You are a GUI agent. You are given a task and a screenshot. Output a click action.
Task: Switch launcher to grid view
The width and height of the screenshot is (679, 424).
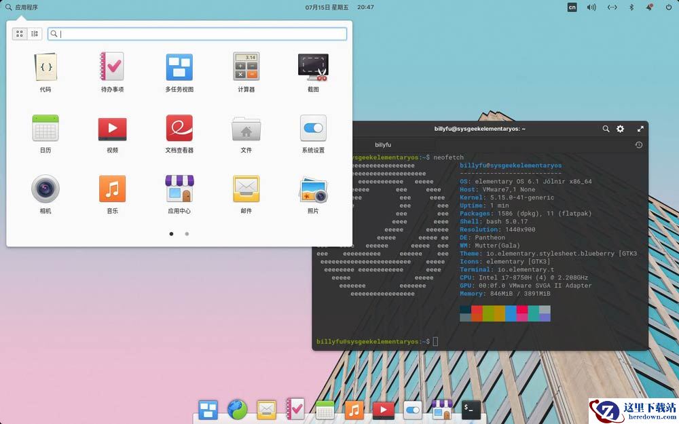(20, 34)
